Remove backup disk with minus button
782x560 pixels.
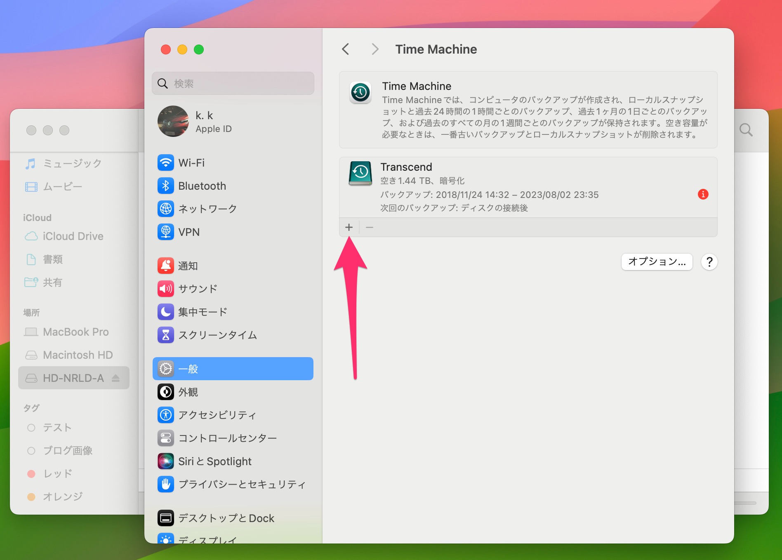(x=370, y=227)
